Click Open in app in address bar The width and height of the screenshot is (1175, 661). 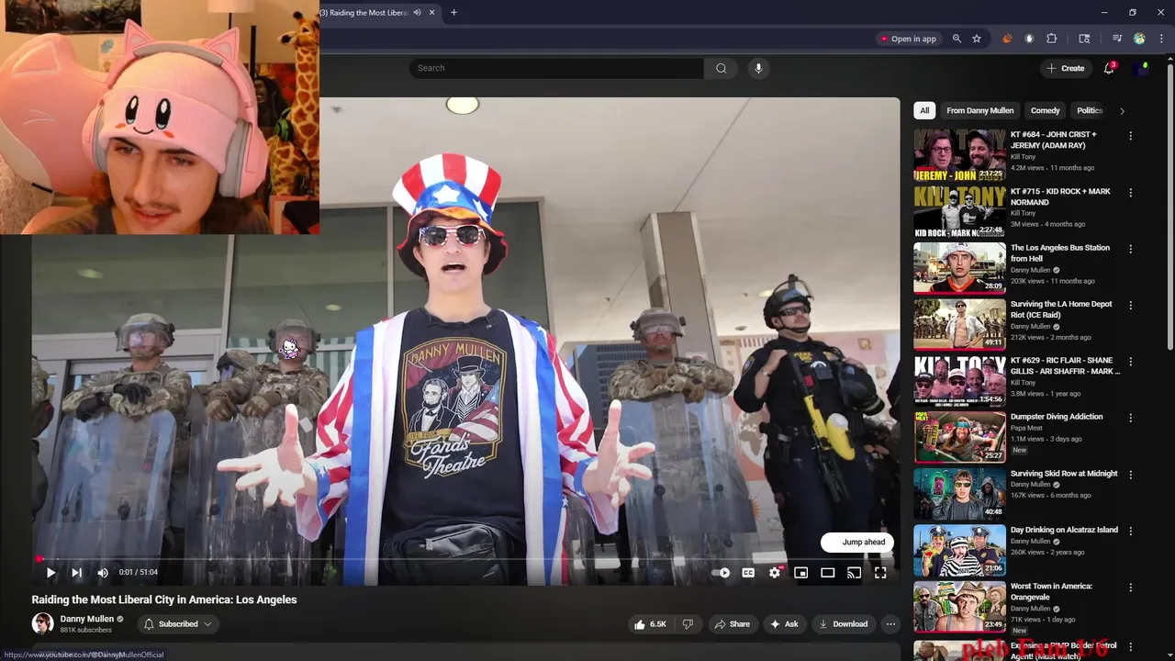click(x=909, y=39)
